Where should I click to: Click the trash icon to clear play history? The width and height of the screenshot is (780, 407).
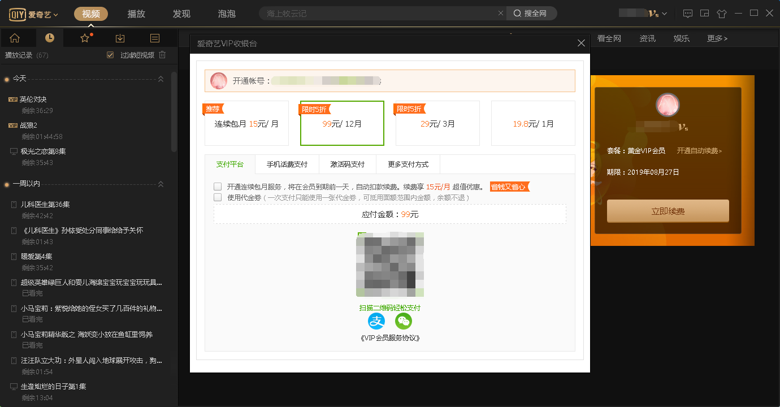[162, 55]
